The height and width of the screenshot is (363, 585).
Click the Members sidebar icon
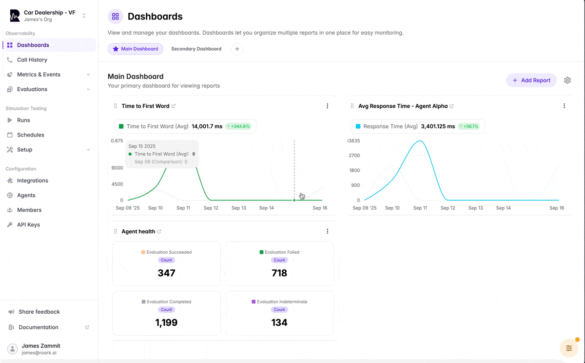click(x=10, y=210)
